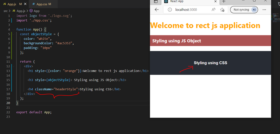Go back using the browser arrow
This screenshot has width=280, height=134.
click(157, 10)
